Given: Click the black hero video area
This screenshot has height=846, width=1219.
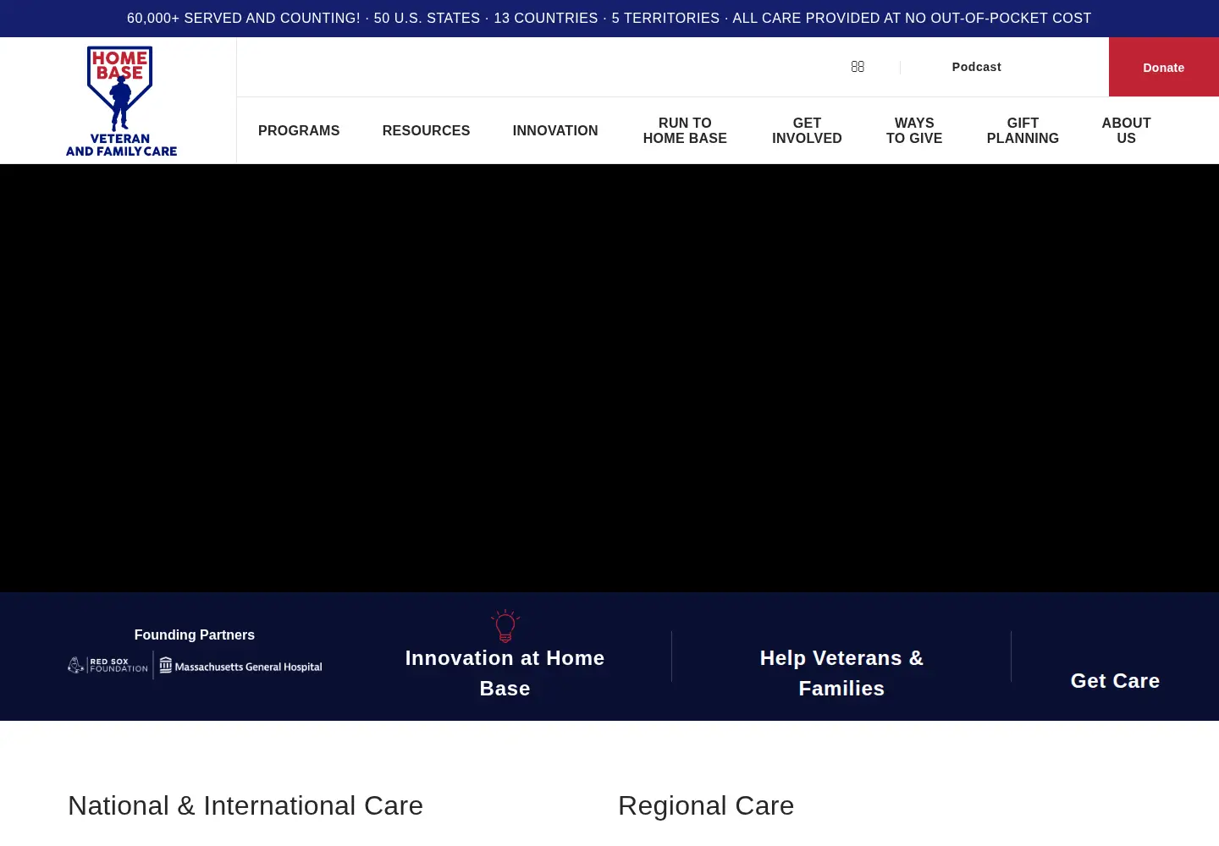Looking at the screenshot, I should pos(609,378).
